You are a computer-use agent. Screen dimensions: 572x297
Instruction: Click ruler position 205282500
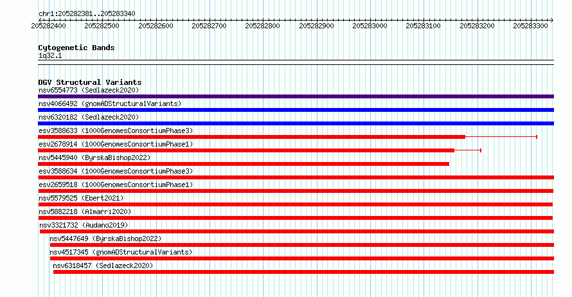click(x=102, y=26)
